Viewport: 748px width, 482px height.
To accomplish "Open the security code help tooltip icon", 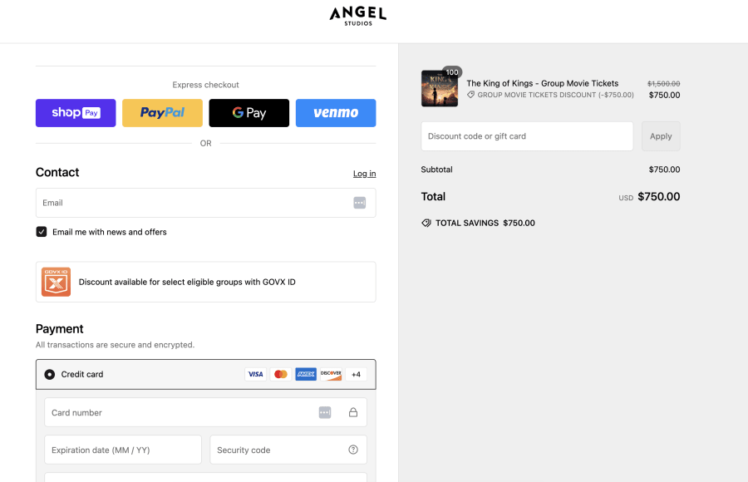I will pos(355,450).
